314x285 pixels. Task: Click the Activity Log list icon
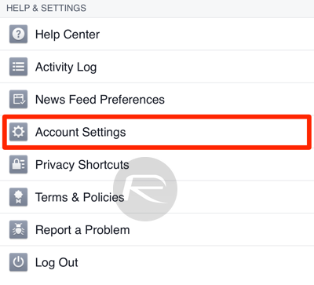[x=18, y=67]
